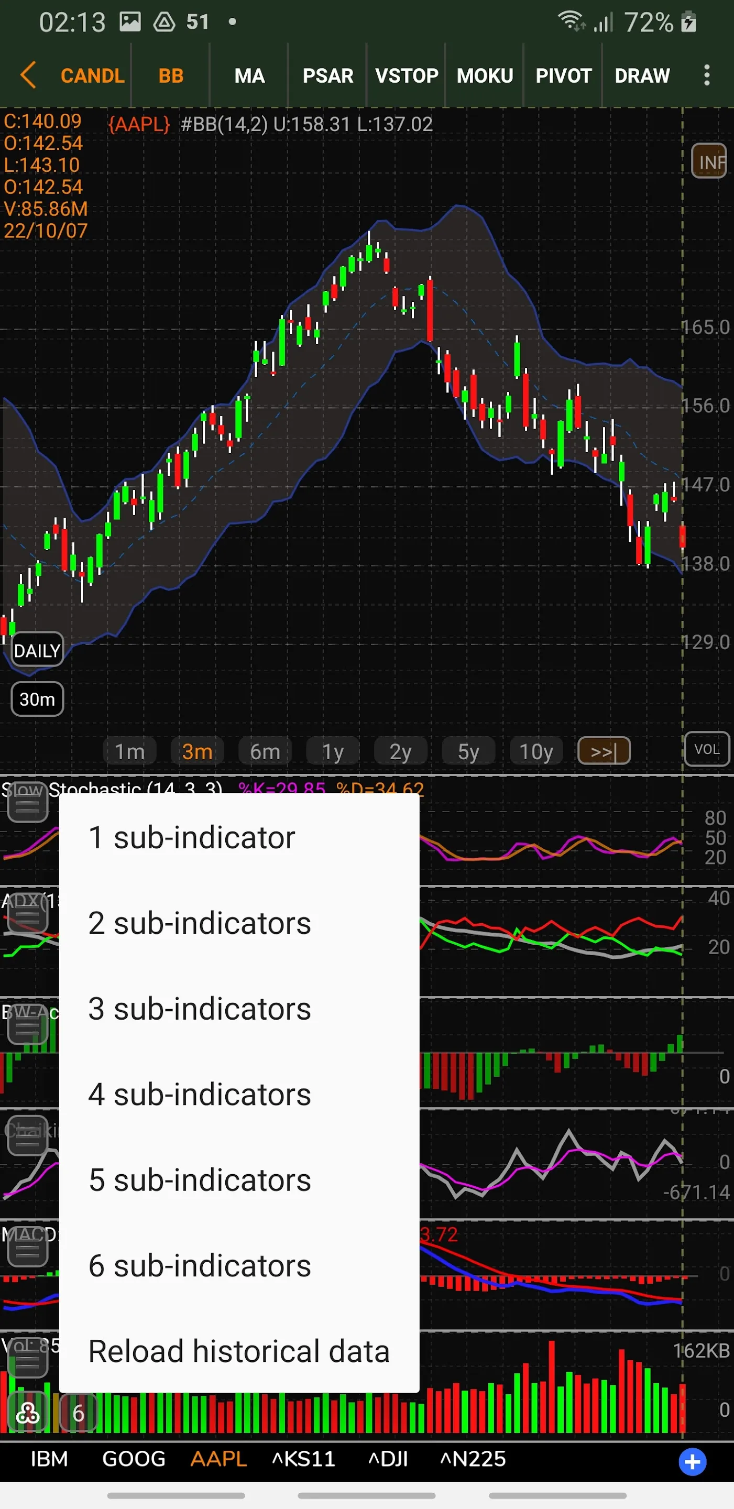Toggle the MA moving average overlay
The image size is (734, 1509).
click(x=249, y=75)
